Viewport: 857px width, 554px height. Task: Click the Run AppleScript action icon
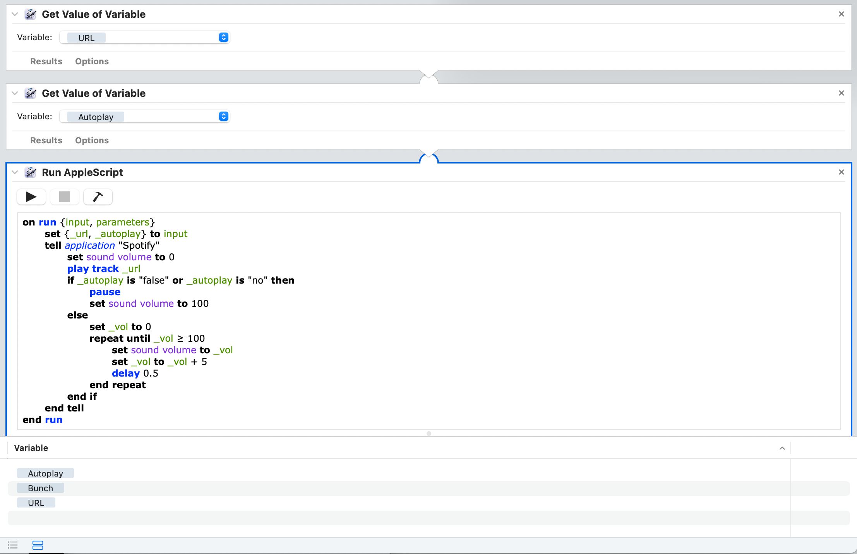click(x=31, y=172)
